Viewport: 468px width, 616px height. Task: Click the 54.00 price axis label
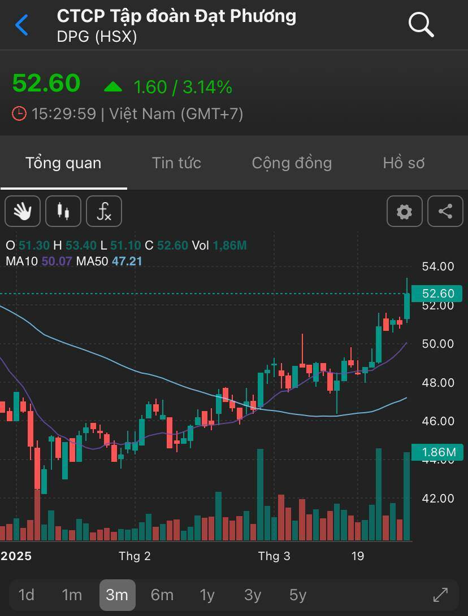point(437,267)
